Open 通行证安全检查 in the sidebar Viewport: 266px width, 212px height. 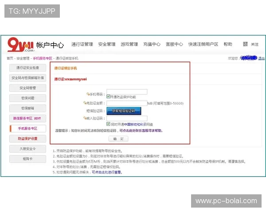pos(27,68)
